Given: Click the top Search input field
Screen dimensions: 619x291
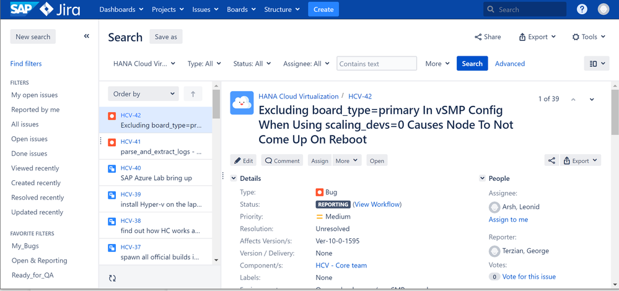Looking at the screenshot, I should [525, 9].
